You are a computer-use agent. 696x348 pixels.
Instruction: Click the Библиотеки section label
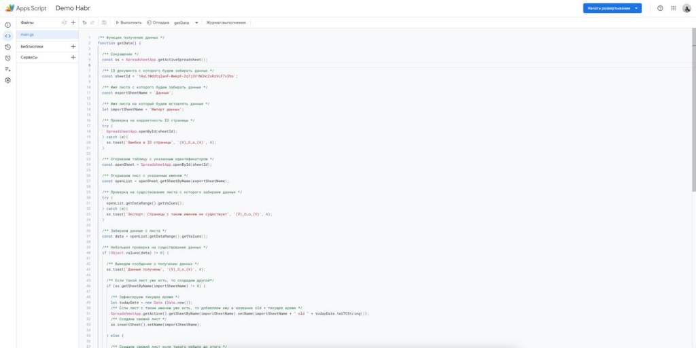[32, 46]
